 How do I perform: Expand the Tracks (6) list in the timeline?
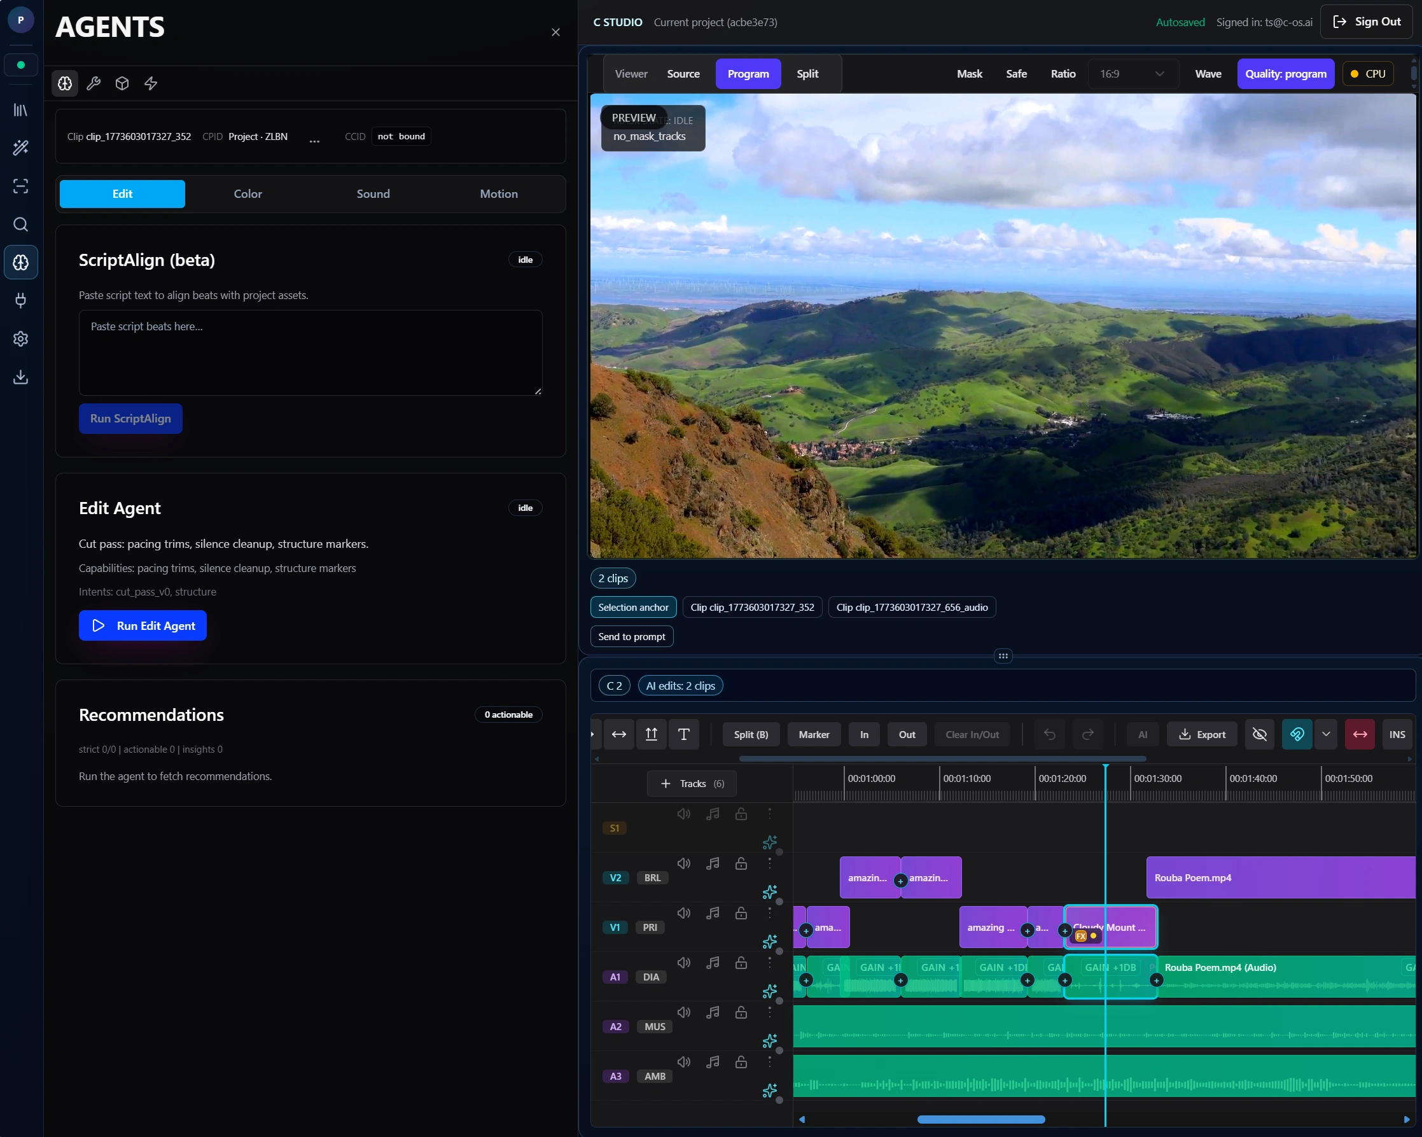click(691, 783)
